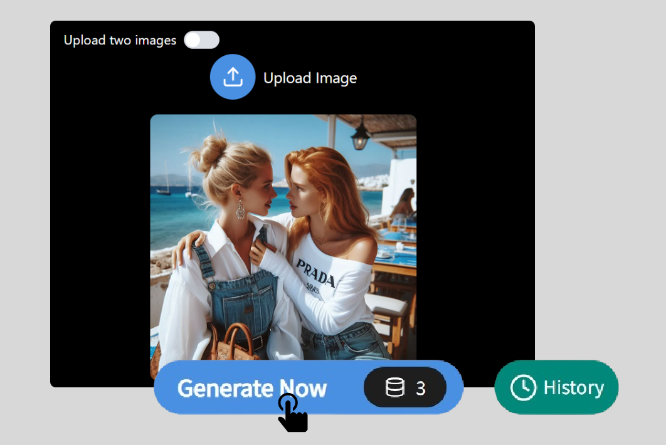The width and height of the screenshot is (666, 445).
Task: Click the blue upload arrow icon
Action: coord(233,77)
